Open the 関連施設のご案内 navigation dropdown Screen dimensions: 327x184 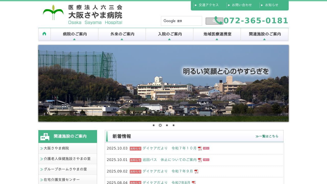click(x=264, y=34)
